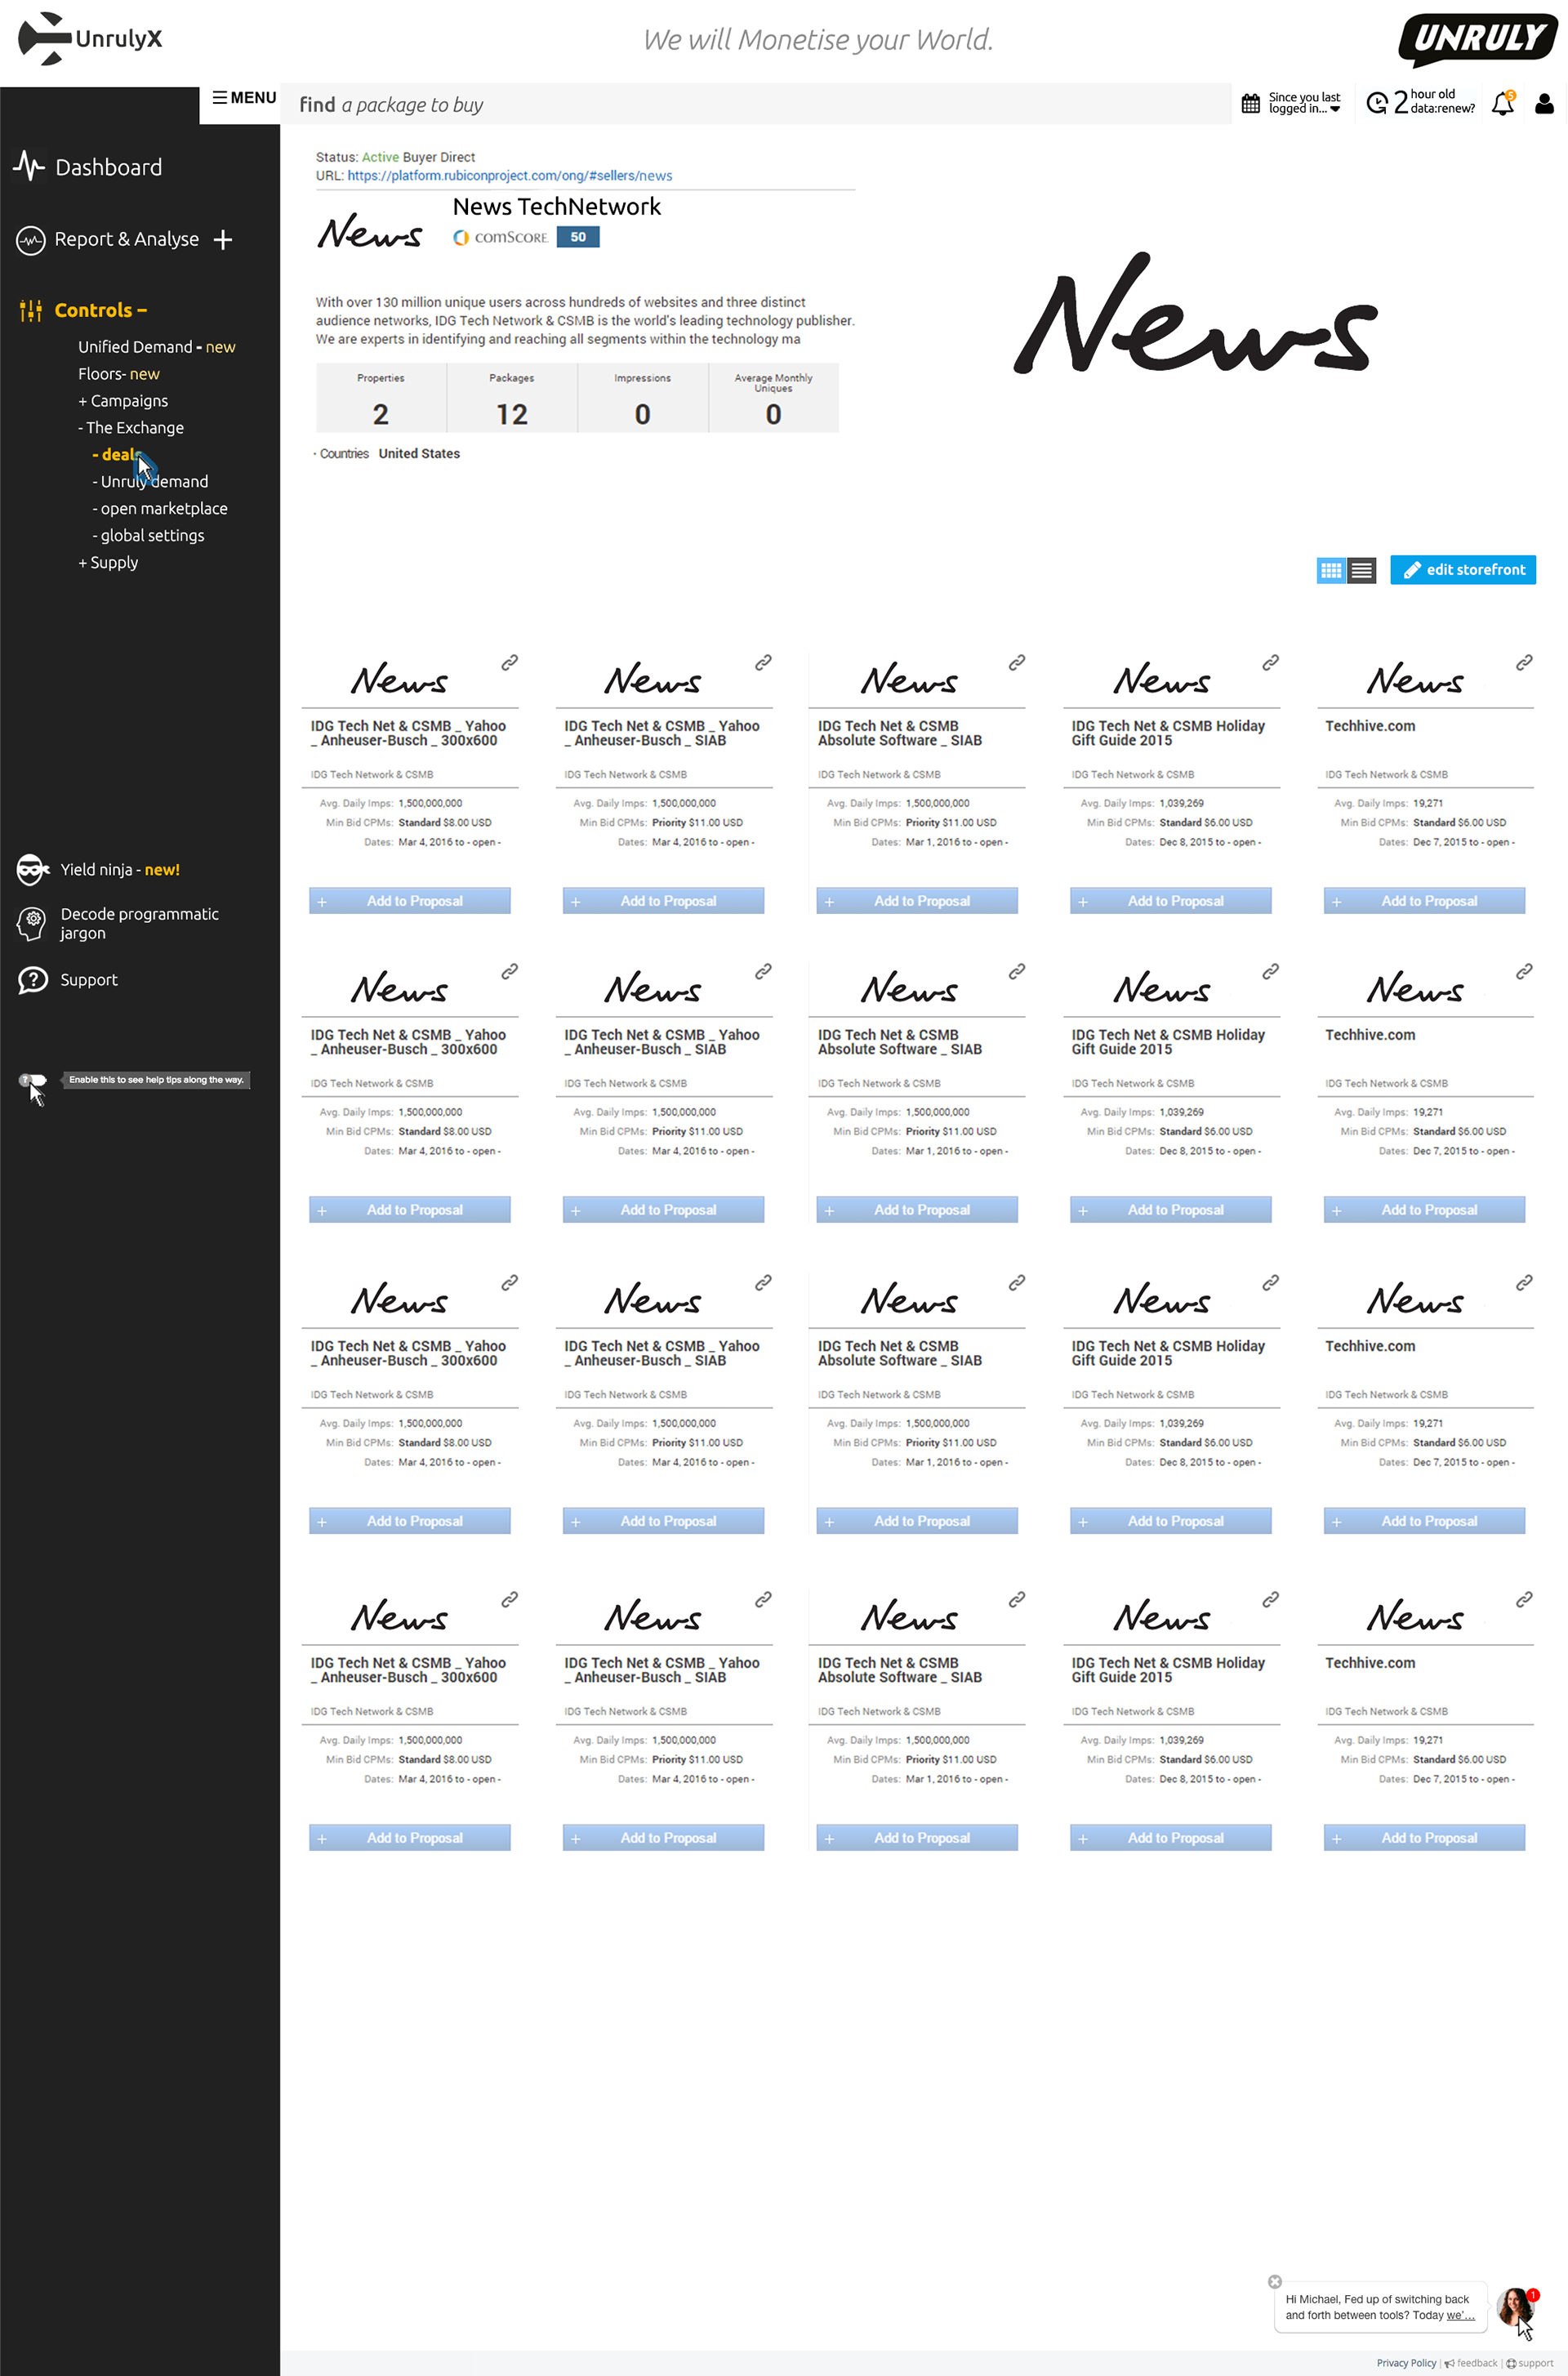Click 'renew?' data refresh text
Image resolution: width=1568 pixels, height=2376 pixels.
[x=1458, y=109]
